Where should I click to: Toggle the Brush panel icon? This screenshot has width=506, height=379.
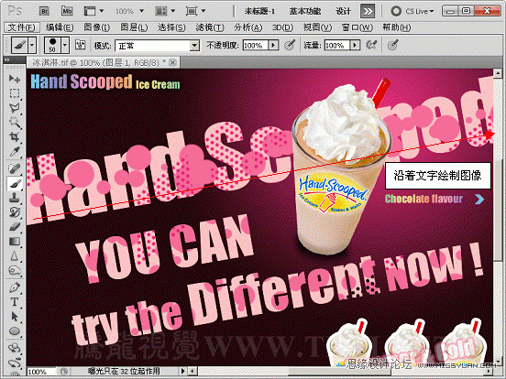click(x=80, y=45)
